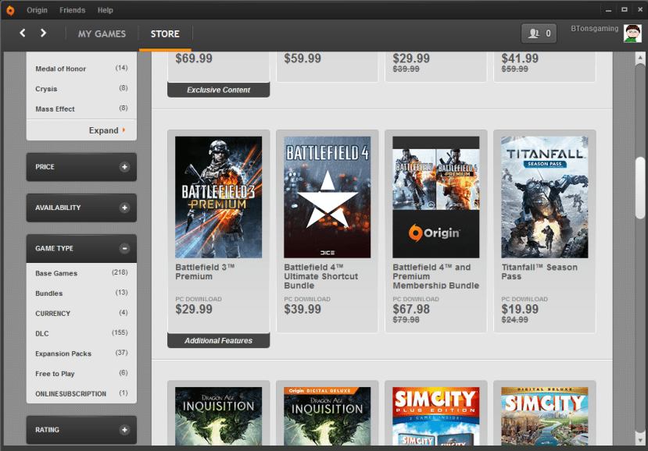Collapse the Game Type filter section

(x=124, y=248)
